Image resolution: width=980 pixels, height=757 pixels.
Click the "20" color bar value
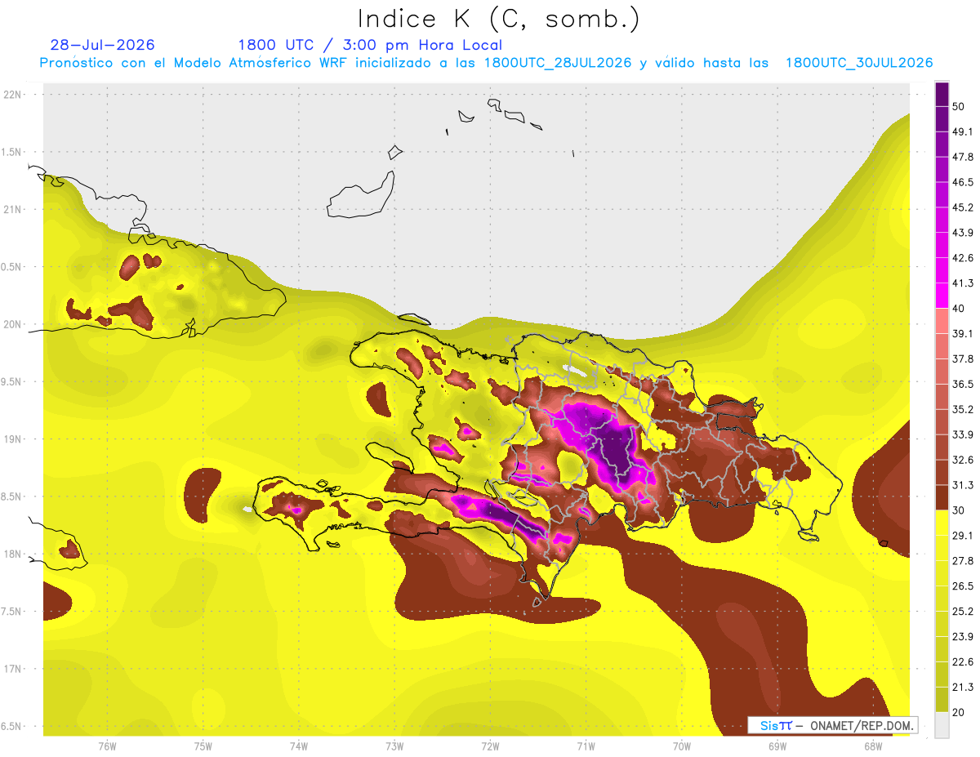(959, 713)
